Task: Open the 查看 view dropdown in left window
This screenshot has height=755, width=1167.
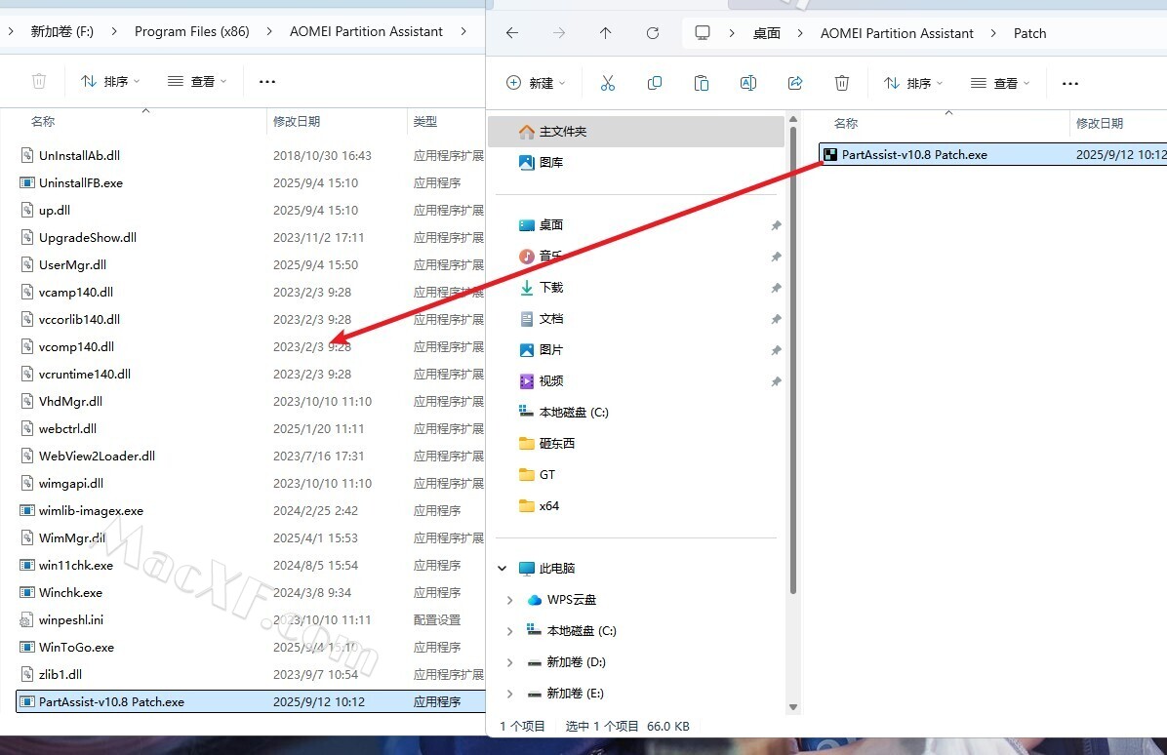Action: 197,81
